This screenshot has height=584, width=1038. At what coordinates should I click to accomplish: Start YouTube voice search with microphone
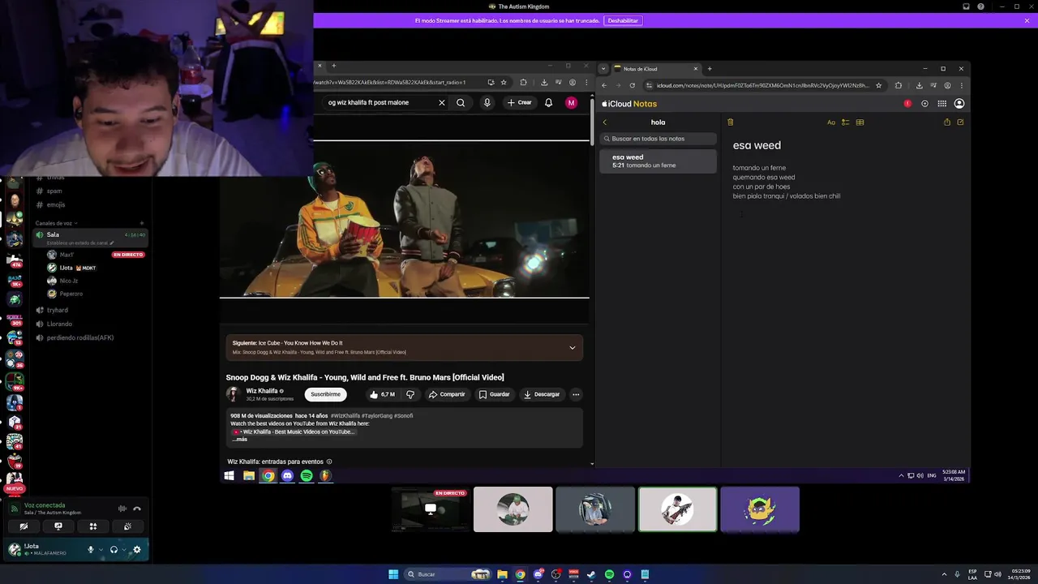tap(487, 103)
